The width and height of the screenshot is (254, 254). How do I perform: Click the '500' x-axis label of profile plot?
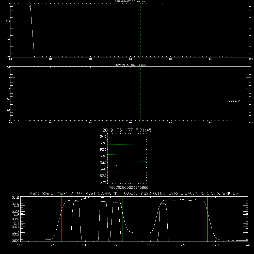pyautogui.click(x=20, y=245)
